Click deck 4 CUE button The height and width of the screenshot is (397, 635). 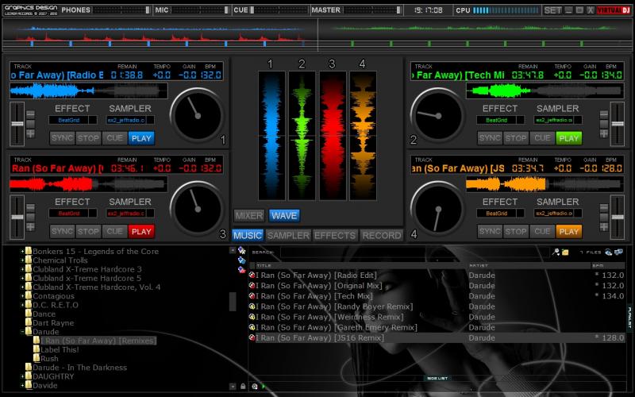click(542, 231)
